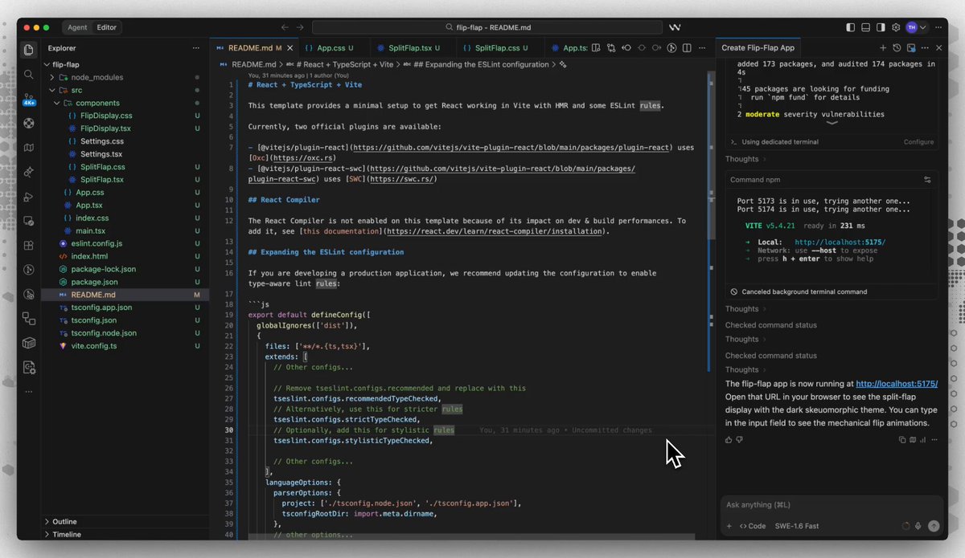Viewport: 965px width, 558px height.
Task: Open the settings gear in title bar
Action: [x=894, y=27]
